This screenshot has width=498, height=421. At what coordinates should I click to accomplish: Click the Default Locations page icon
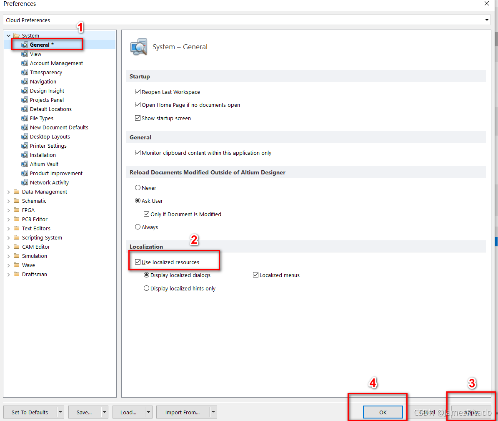coord(25,109)
